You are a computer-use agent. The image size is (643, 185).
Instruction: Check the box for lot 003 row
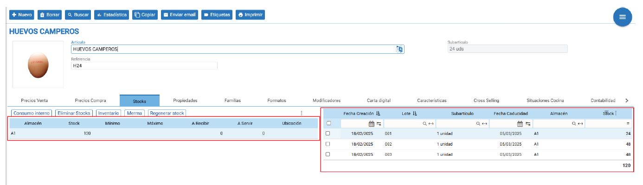[x=328, y=154]
